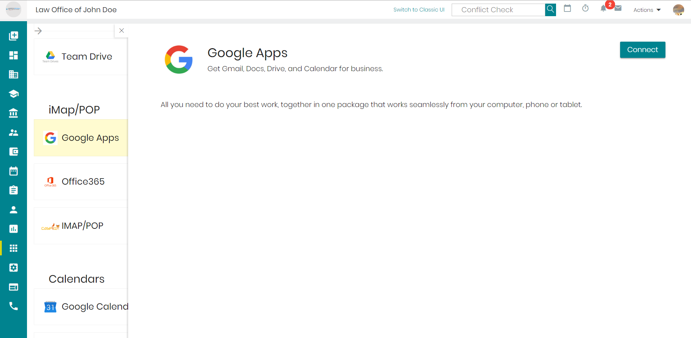Click the 'Get Gmail, Docs, Drive' subtitle text

295,69
